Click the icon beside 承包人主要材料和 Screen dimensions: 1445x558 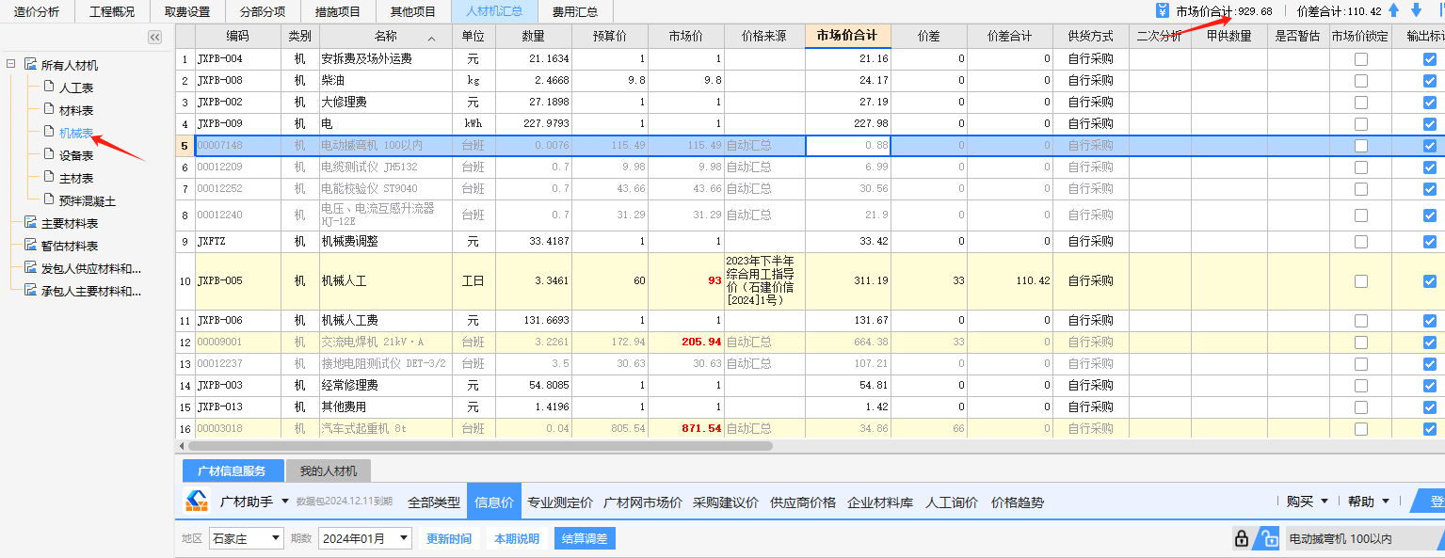tap(30, 291)
